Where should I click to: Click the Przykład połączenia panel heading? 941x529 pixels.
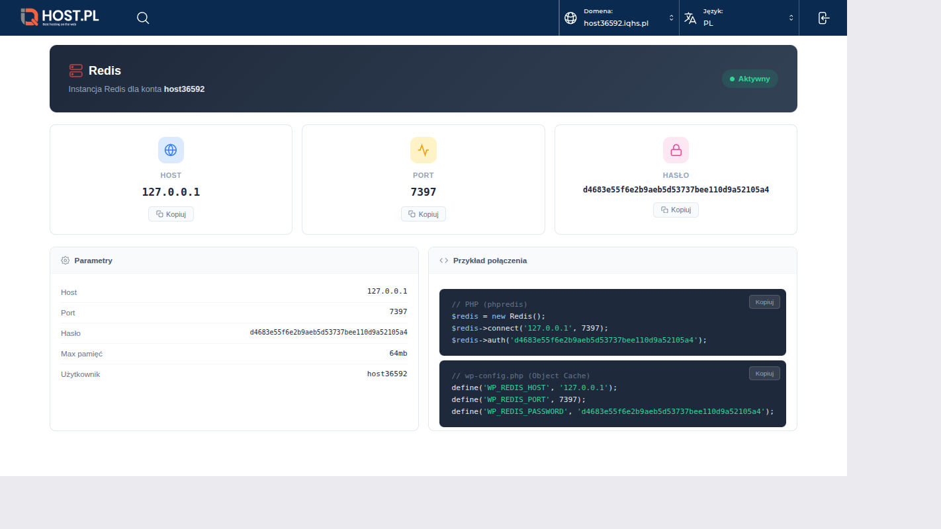pyautogui.click(x=490, y=261)
